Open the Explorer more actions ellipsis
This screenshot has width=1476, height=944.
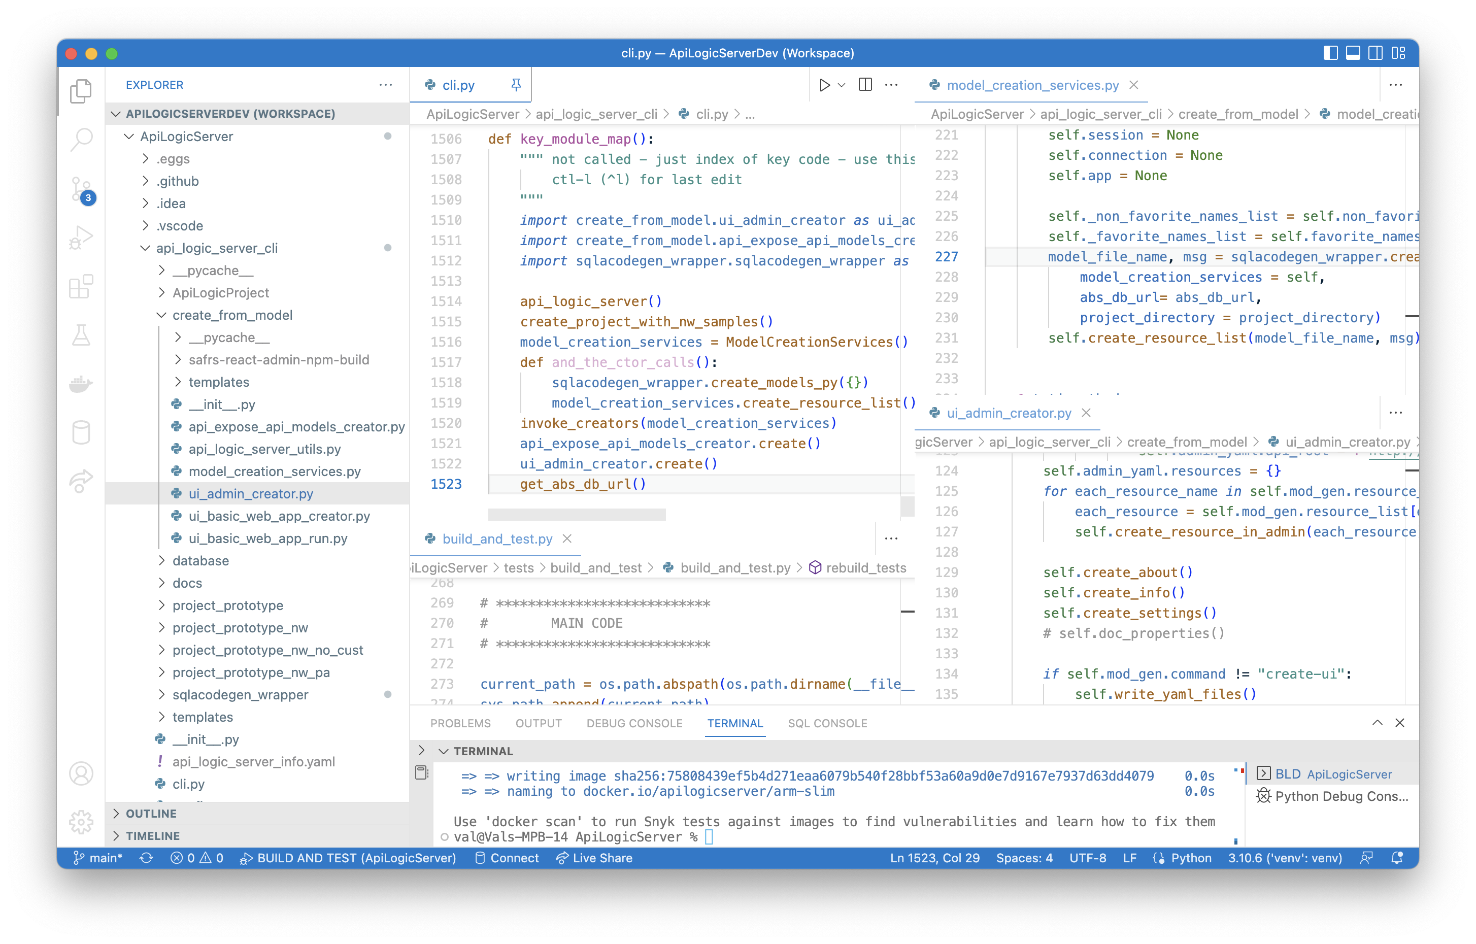pos(386,85)
